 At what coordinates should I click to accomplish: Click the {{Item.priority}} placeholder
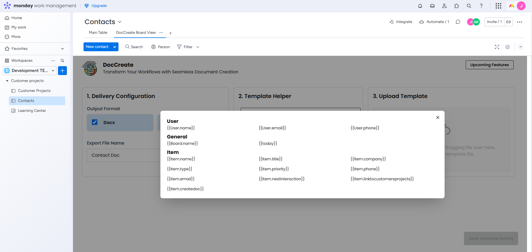274,169
